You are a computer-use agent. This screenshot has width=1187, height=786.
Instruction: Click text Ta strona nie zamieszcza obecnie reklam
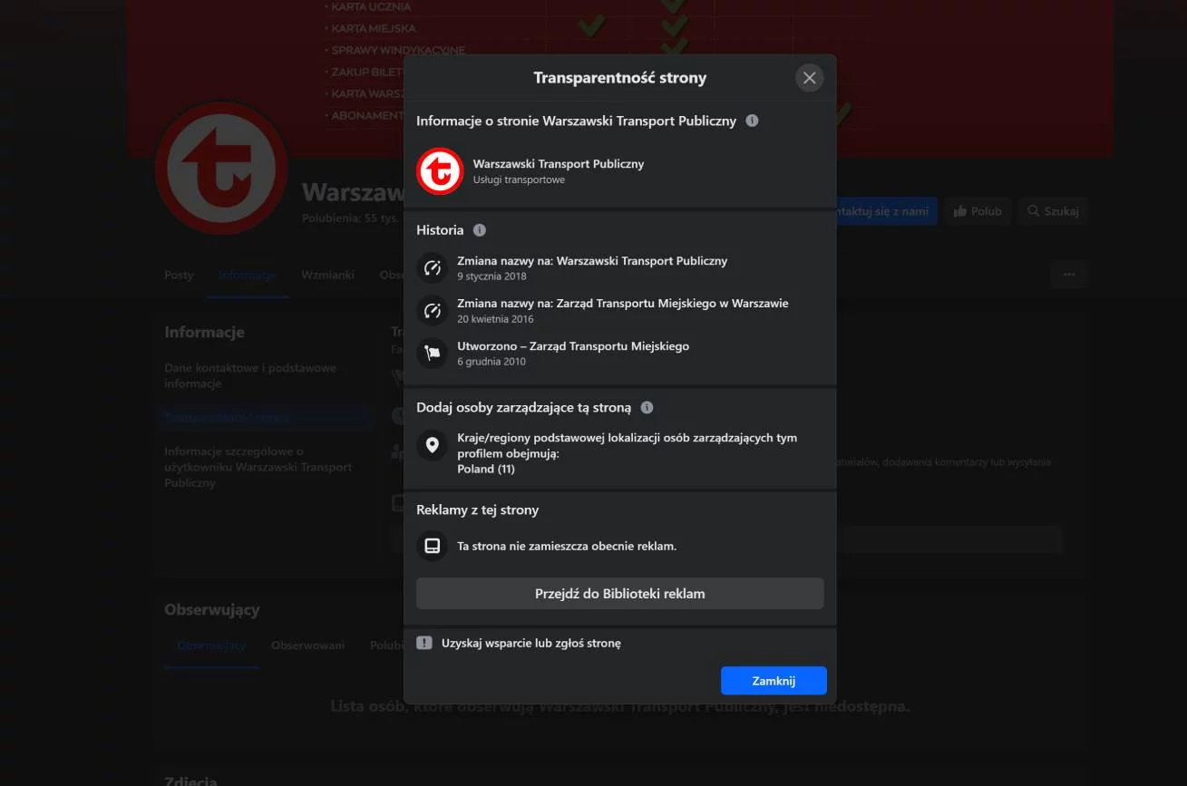(567, 546)
